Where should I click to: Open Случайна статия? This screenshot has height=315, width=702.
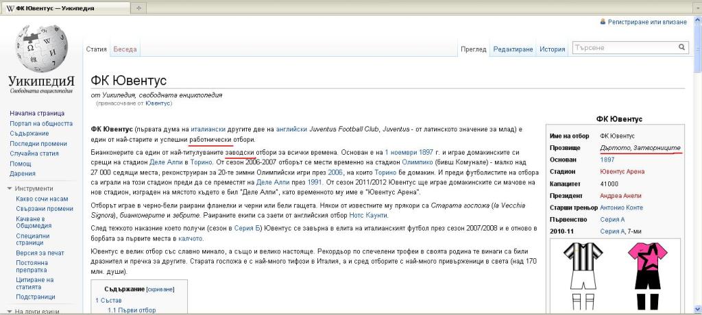(34, 153)
